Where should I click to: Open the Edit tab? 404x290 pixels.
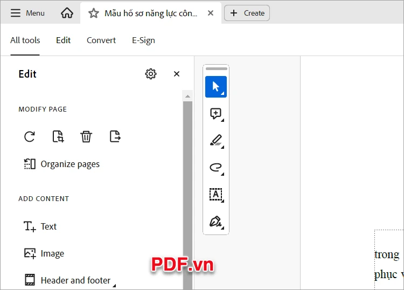click(63, 40)
